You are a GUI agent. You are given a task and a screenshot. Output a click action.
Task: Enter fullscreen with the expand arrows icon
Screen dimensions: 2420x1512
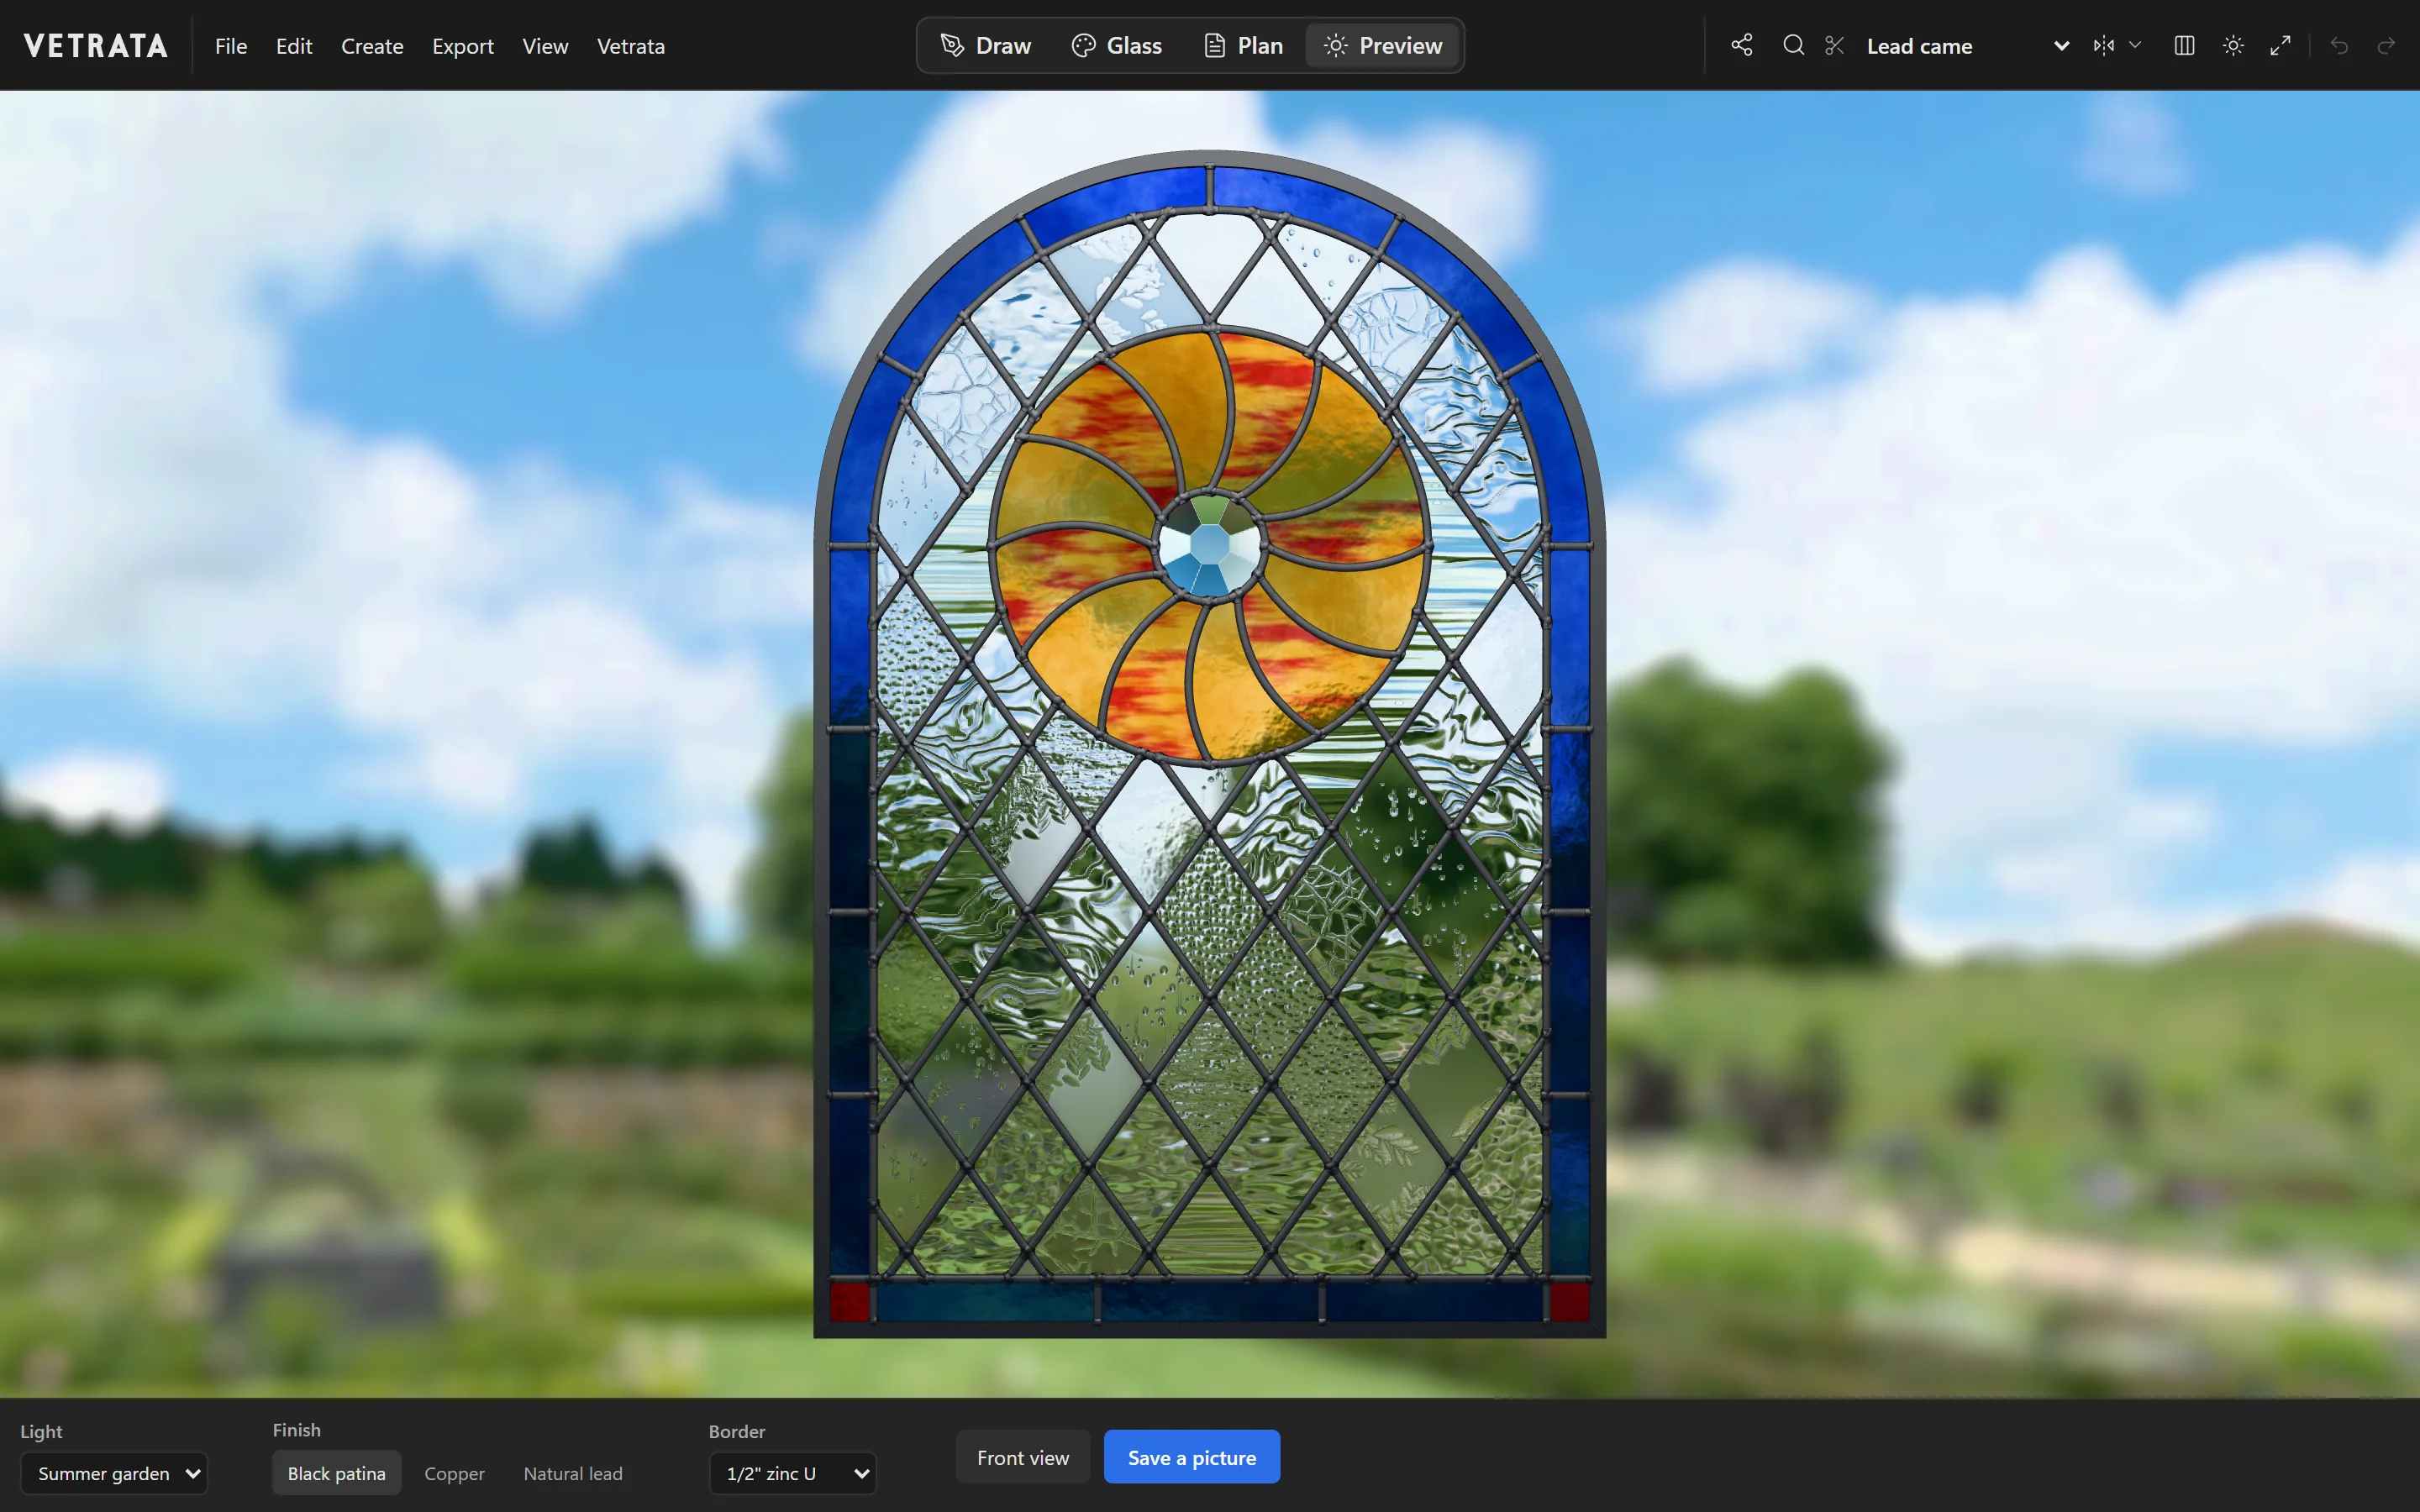coord(2280,46)
